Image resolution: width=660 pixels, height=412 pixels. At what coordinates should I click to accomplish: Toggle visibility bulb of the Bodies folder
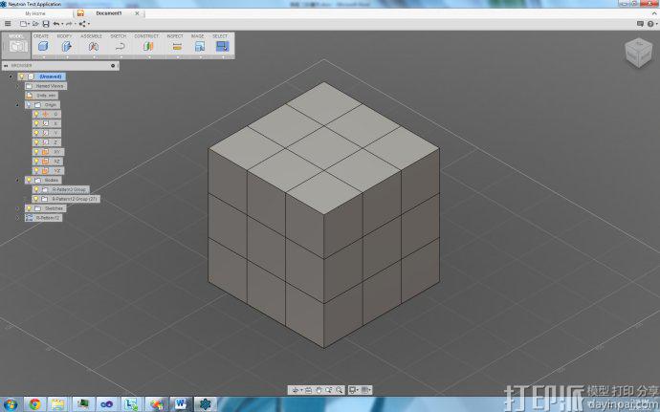(29, 180)
